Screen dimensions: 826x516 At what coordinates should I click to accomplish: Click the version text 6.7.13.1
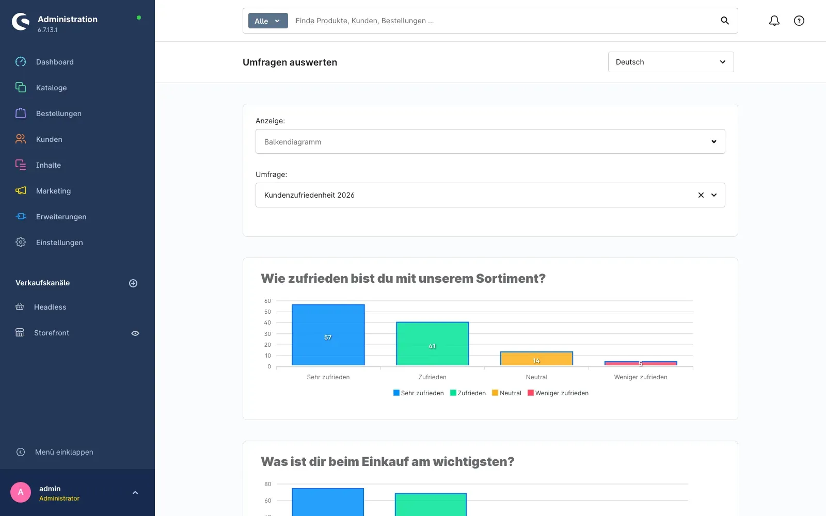pos(47,30)
